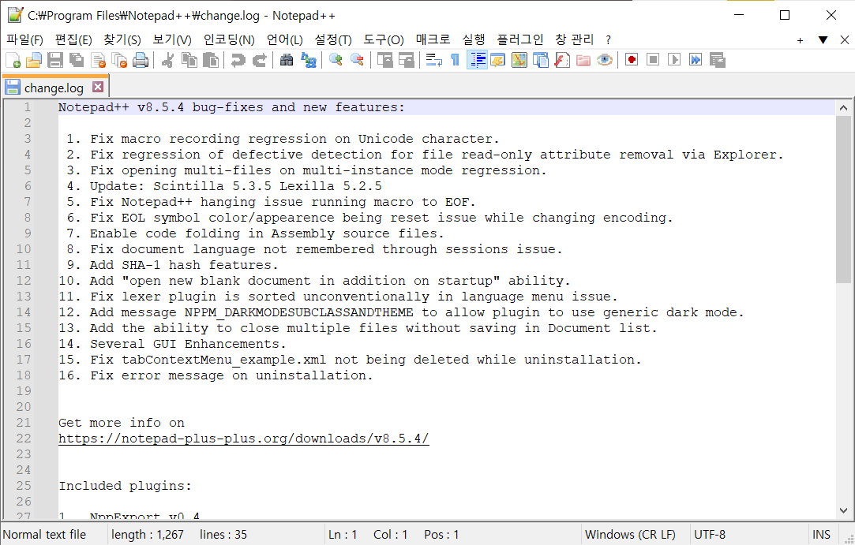The image size is (855, 545).
Task: Click the Close All documents icon
Action: pyautogui.click(x=119, y=60)
